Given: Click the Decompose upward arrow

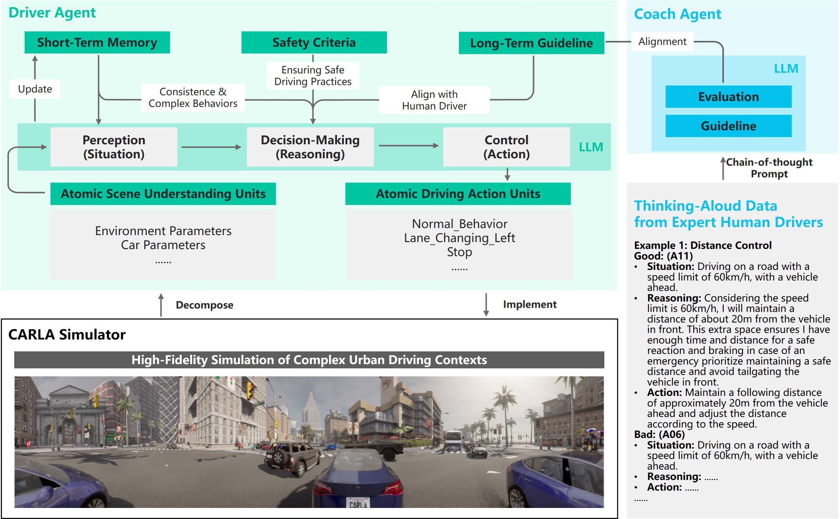Looking at the screenshot, I should coord(161,305).
